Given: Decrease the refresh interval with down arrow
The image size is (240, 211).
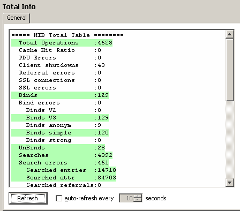Looking at the screenshot, I should 138,200.
